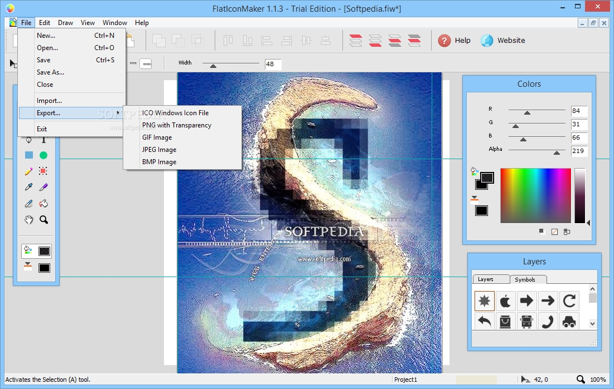
Task: Click the Width value field showing 48
Action: point(273,64)
